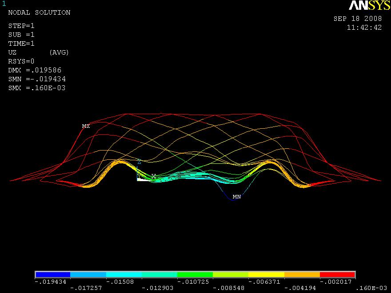Click the NODAL SOLUTION title text
This screenshot has height=293, width=391.
point(39,12)
